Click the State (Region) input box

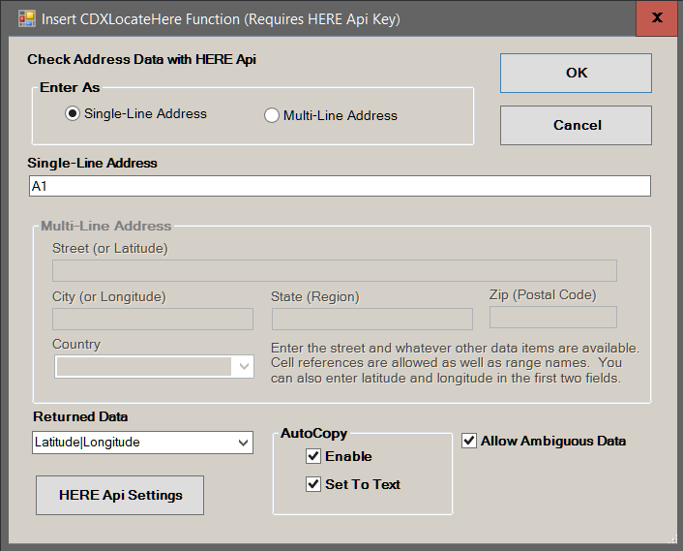point(372,320)
